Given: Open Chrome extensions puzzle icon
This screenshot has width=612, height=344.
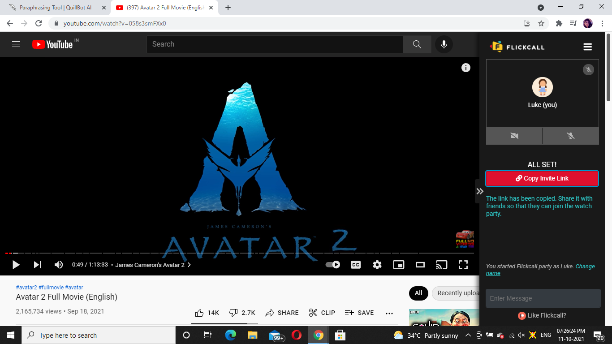Looking at the screenshot, I should (559, 23).
